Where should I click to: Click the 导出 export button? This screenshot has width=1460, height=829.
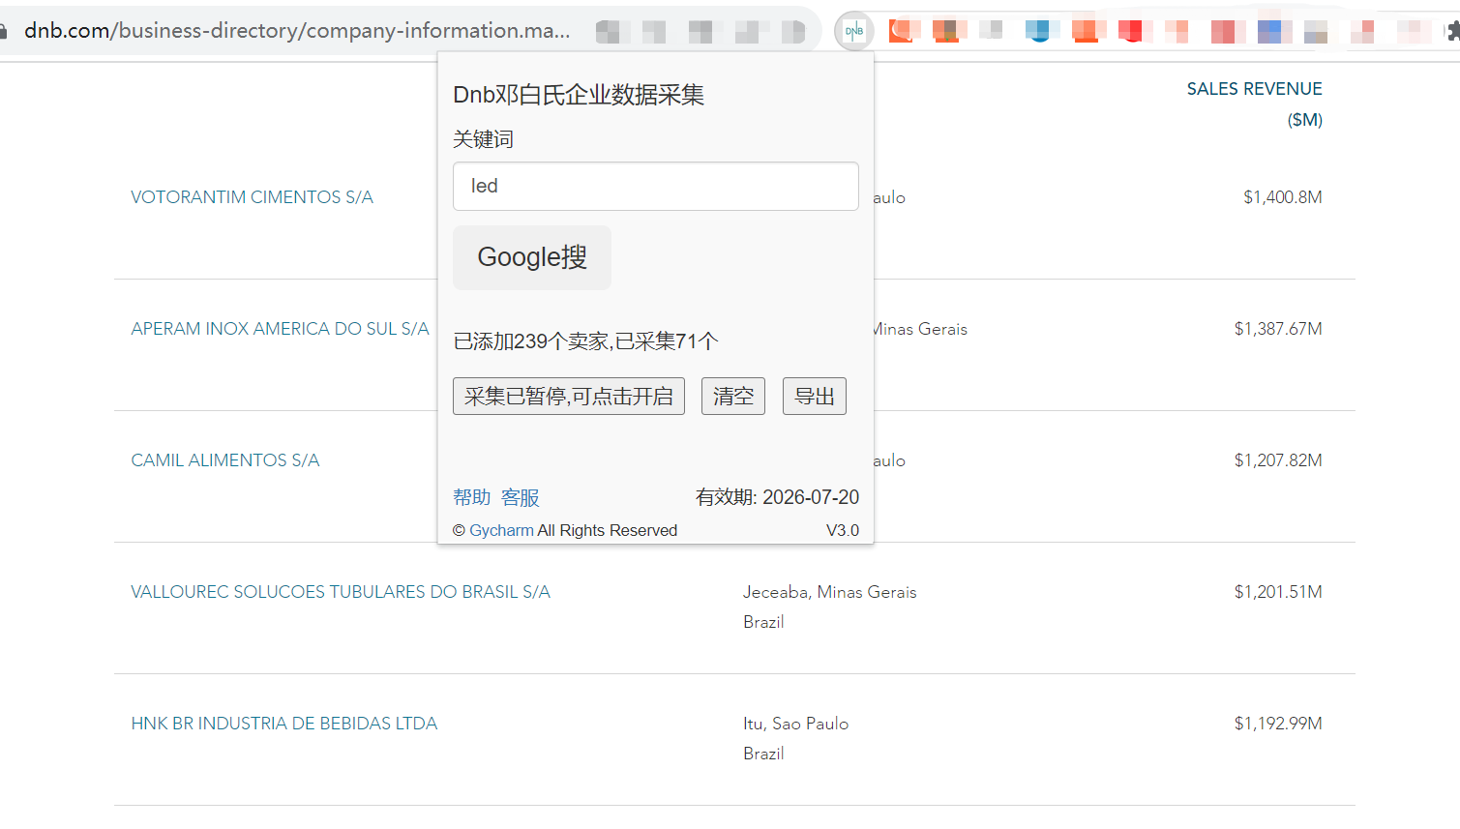tap(815, 397)
